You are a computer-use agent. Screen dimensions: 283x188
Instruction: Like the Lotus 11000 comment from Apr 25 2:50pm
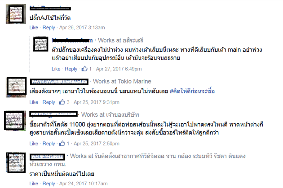coord(34,144)
